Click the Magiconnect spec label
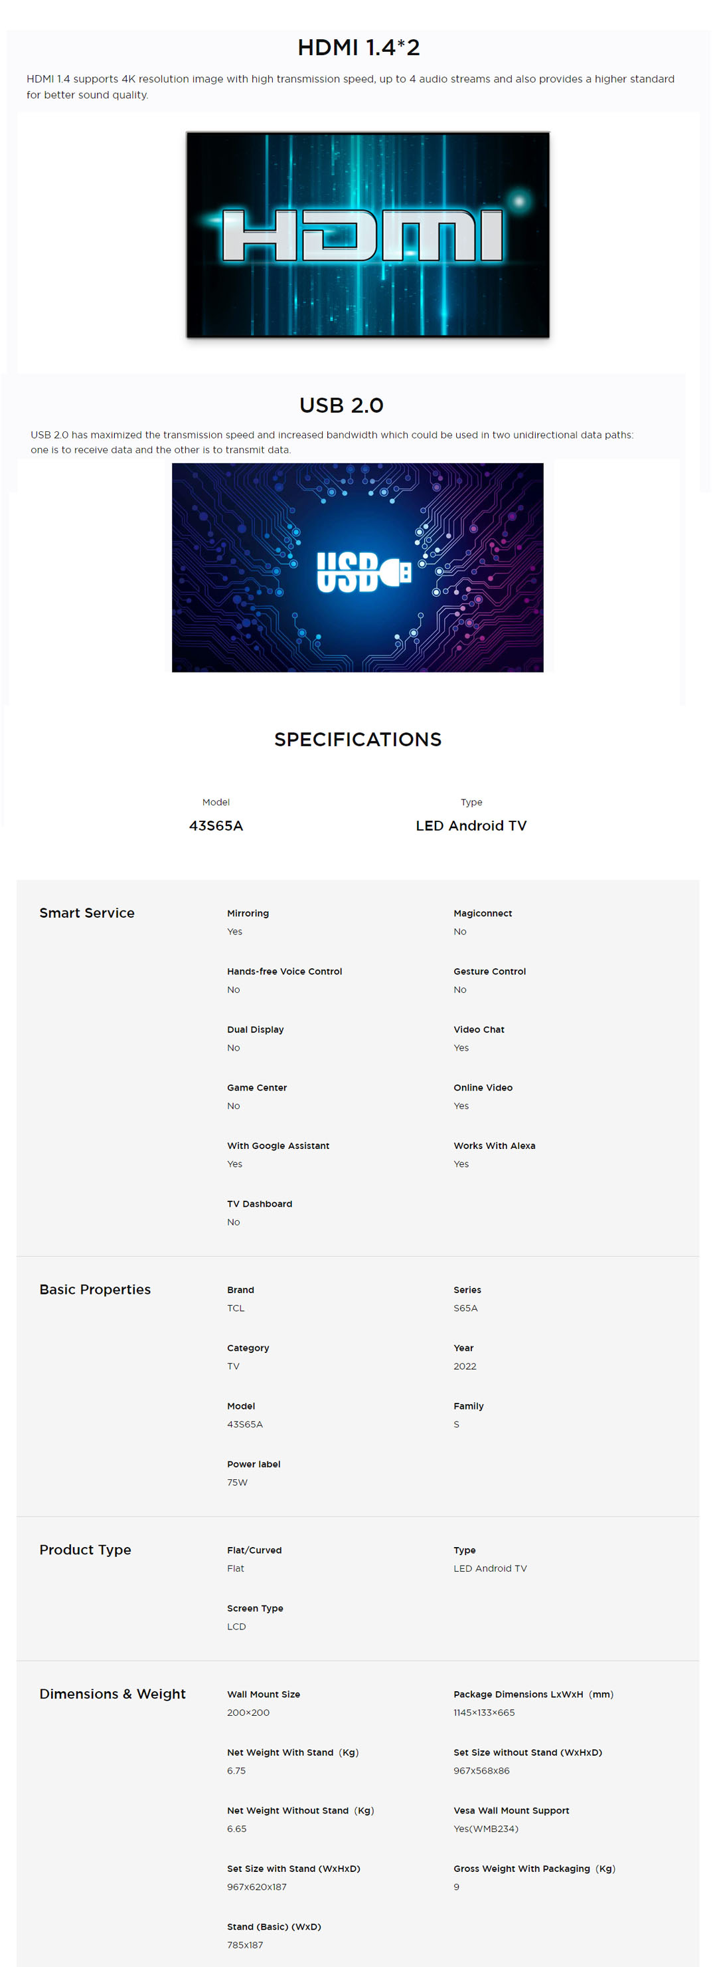Screen dimensions: 717x1967 (483, 913)
